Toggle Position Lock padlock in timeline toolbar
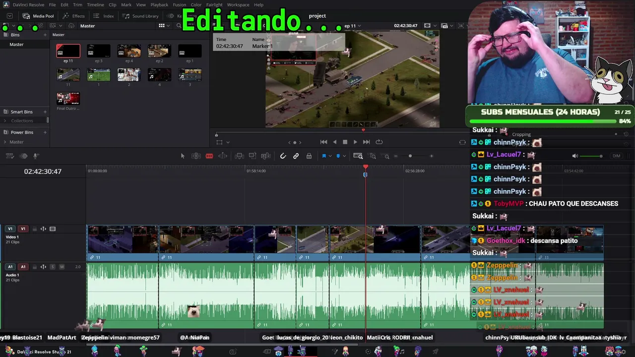Viewport: 635px width, 357px height. tap(309, 156)
